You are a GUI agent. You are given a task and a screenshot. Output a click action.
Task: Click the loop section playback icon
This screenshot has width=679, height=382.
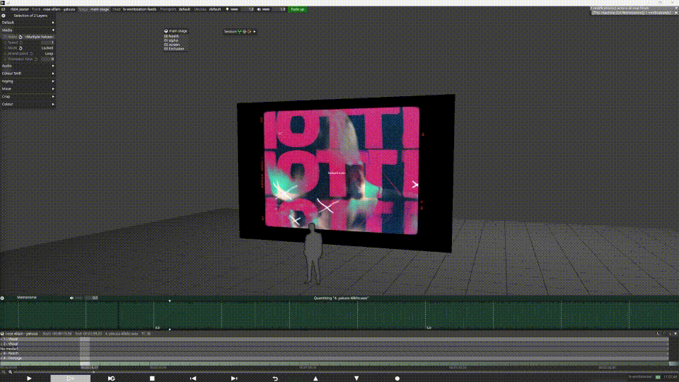tap(111, 378)
